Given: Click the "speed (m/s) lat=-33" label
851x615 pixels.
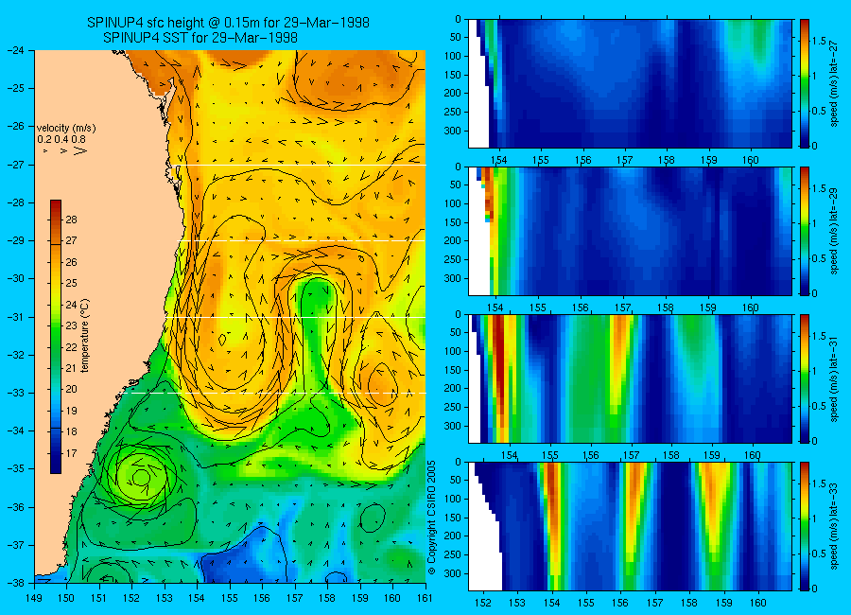Looking at the screenshot, I should tap(834, 526).
